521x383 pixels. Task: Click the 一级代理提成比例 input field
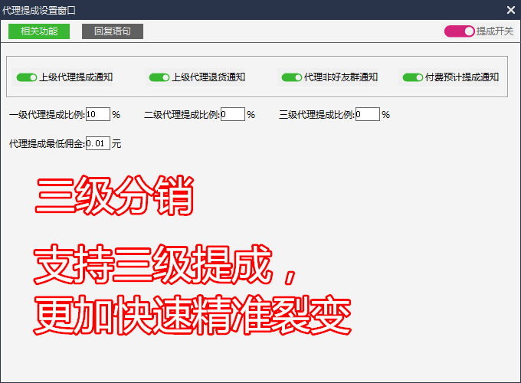pyautogui.click(x=97, y=114)
